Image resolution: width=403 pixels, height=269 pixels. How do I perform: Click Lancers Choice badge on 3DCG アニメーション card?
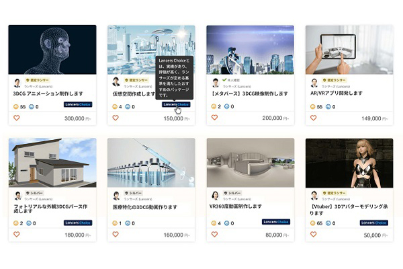coord(78,104)
